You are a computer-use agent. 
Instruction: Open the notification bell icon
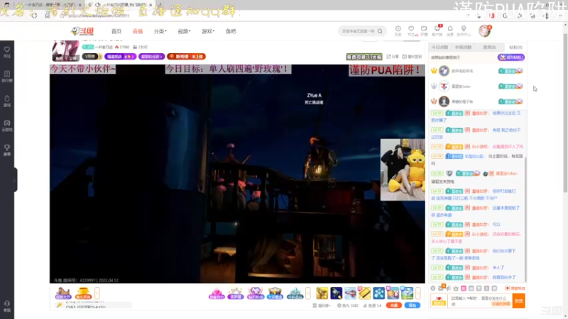pyautogui.click(x=450, y=30)
